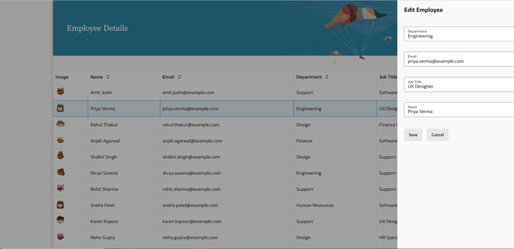
Task: Sort table by Department column arrow
Action: point(327,77)
